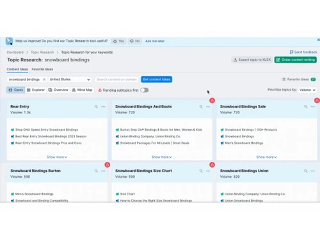Click the Send feedback chat icon

click(291, 52)
